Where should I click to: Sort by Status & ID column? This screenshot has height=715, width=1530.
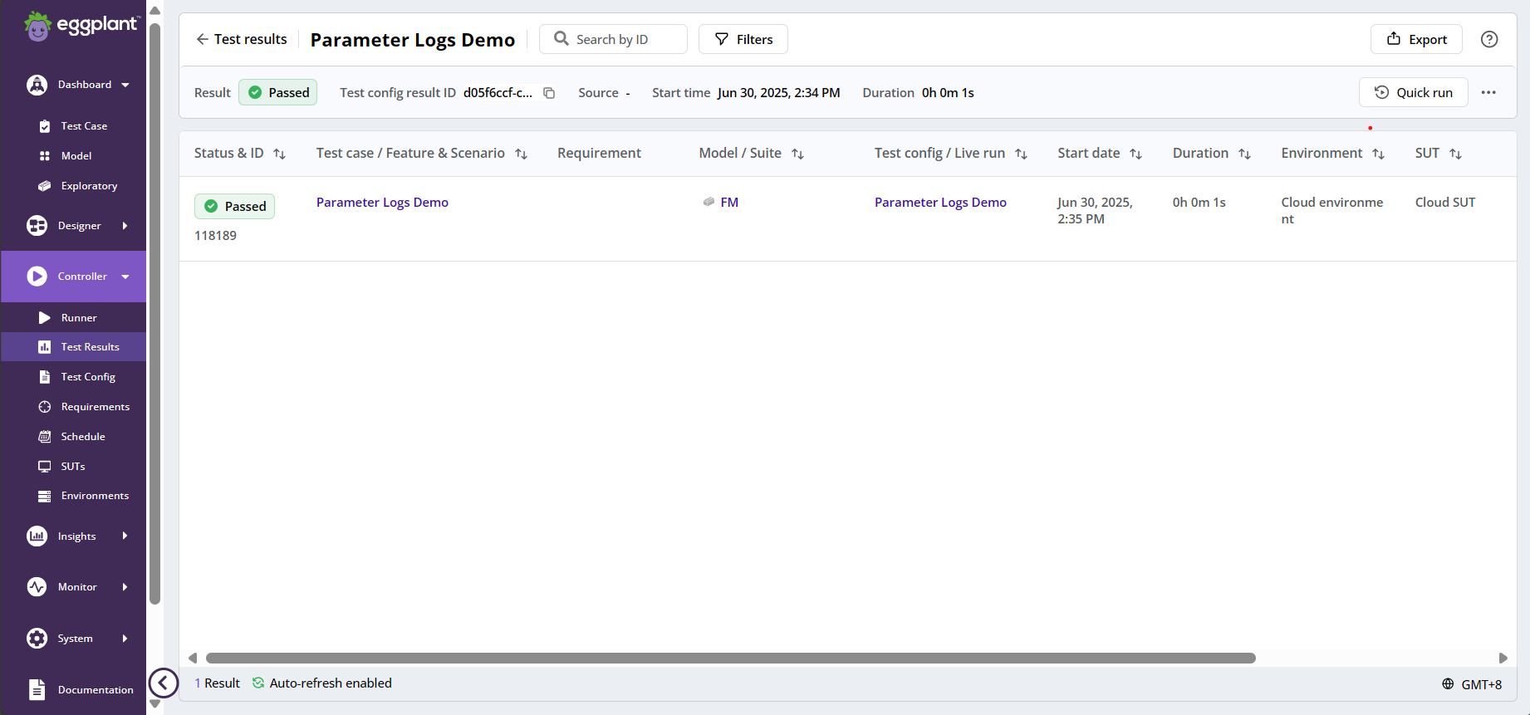point(280,154)
